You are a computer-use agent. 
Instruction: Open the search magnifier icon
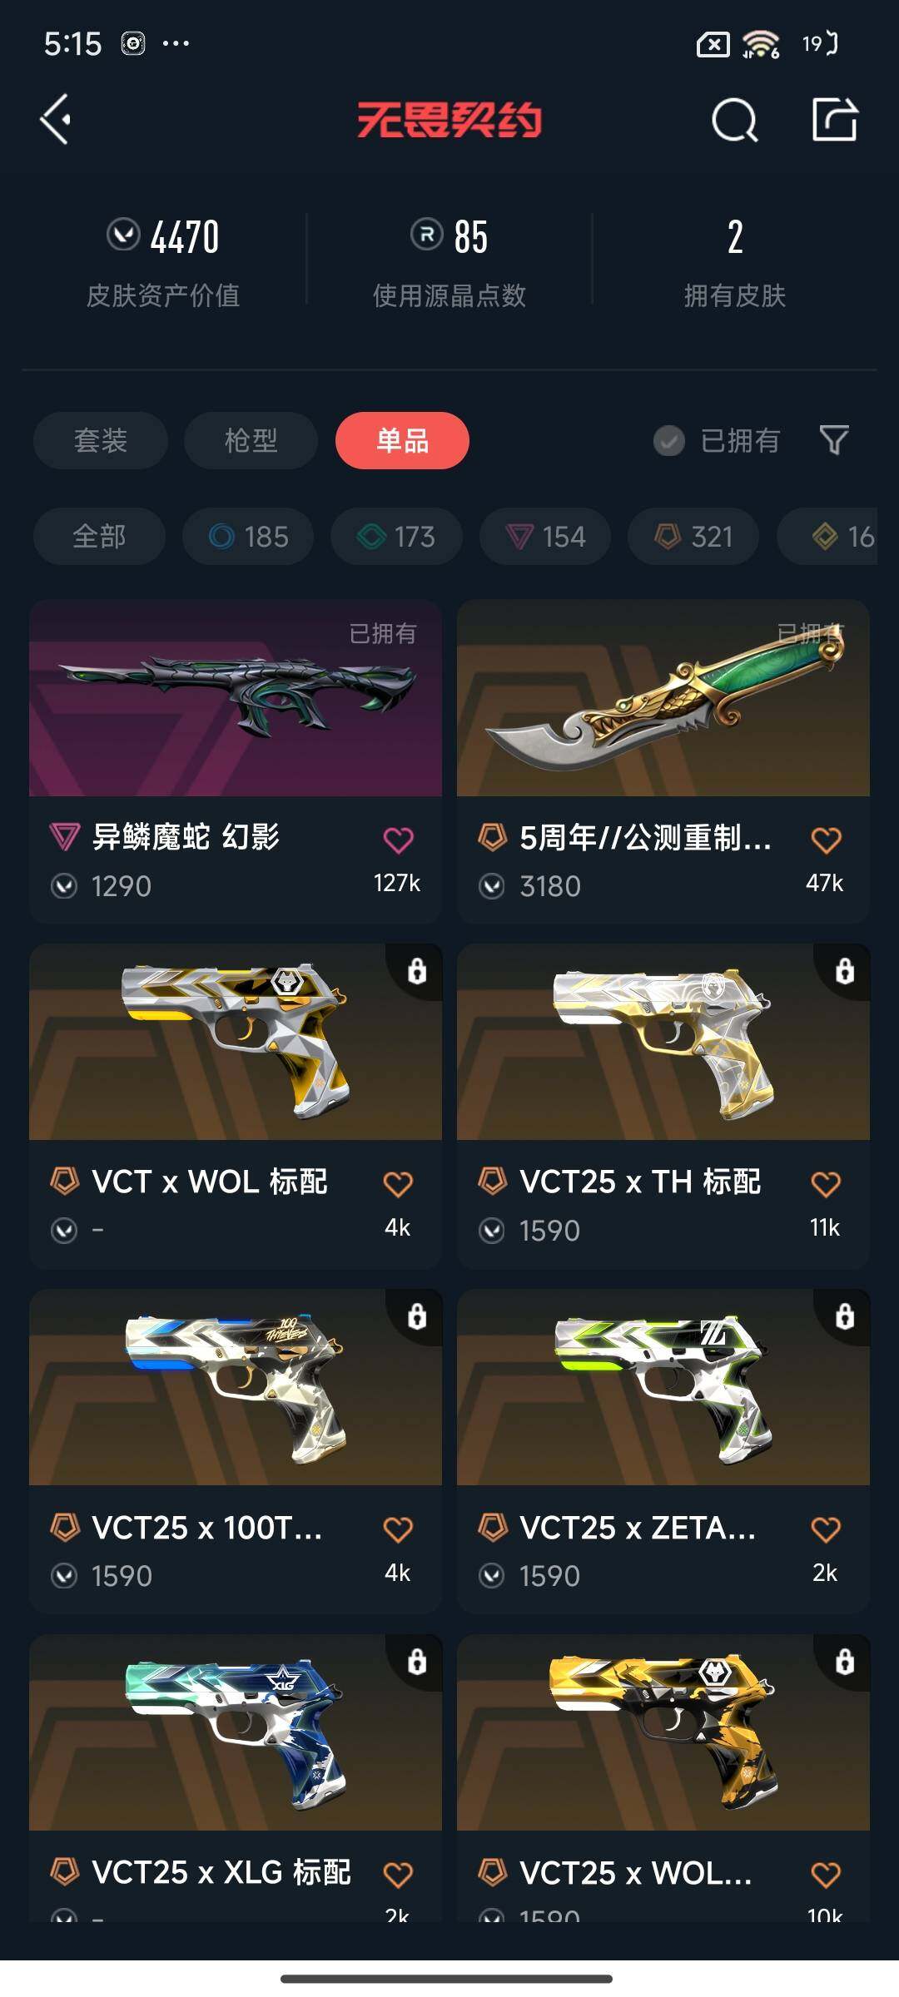[x=735, y=120]
